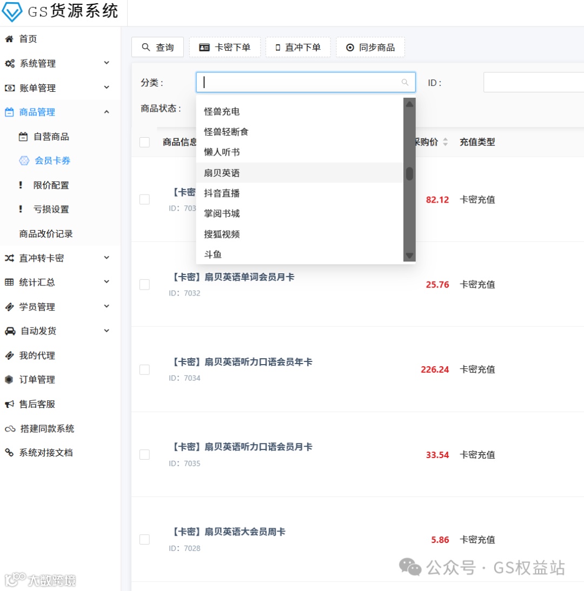
Task: Click the globe icon beside 会员卡券
Action: point(24,160)
